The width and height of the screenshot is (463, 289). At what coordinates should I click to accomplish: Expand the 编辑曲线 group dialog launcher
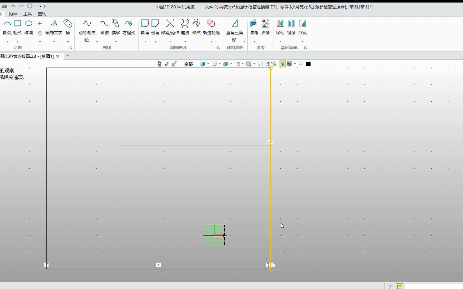tap(218, 48)
